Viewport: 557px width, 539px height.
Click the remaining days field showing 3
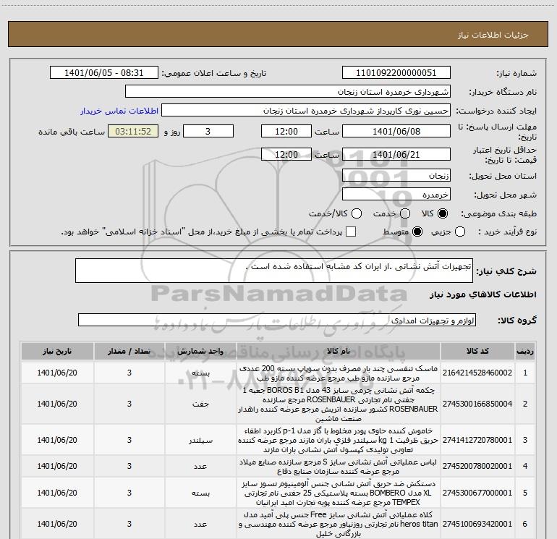click(x=208, y=131)
